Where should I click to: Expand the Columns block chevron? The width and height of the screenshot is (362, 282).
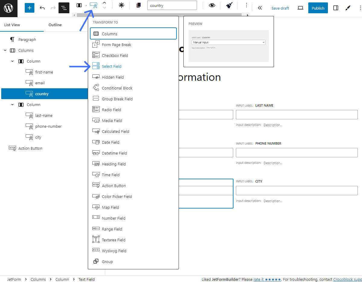click(5, 50)
